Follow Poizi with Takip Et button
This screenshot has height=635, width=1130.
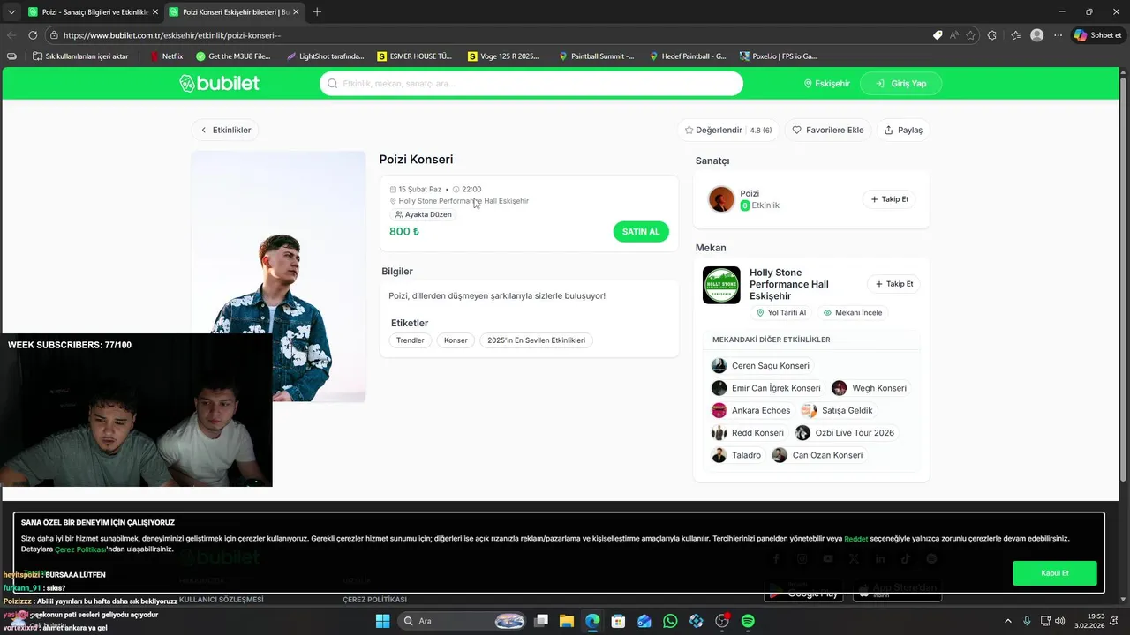coord(889,199)
